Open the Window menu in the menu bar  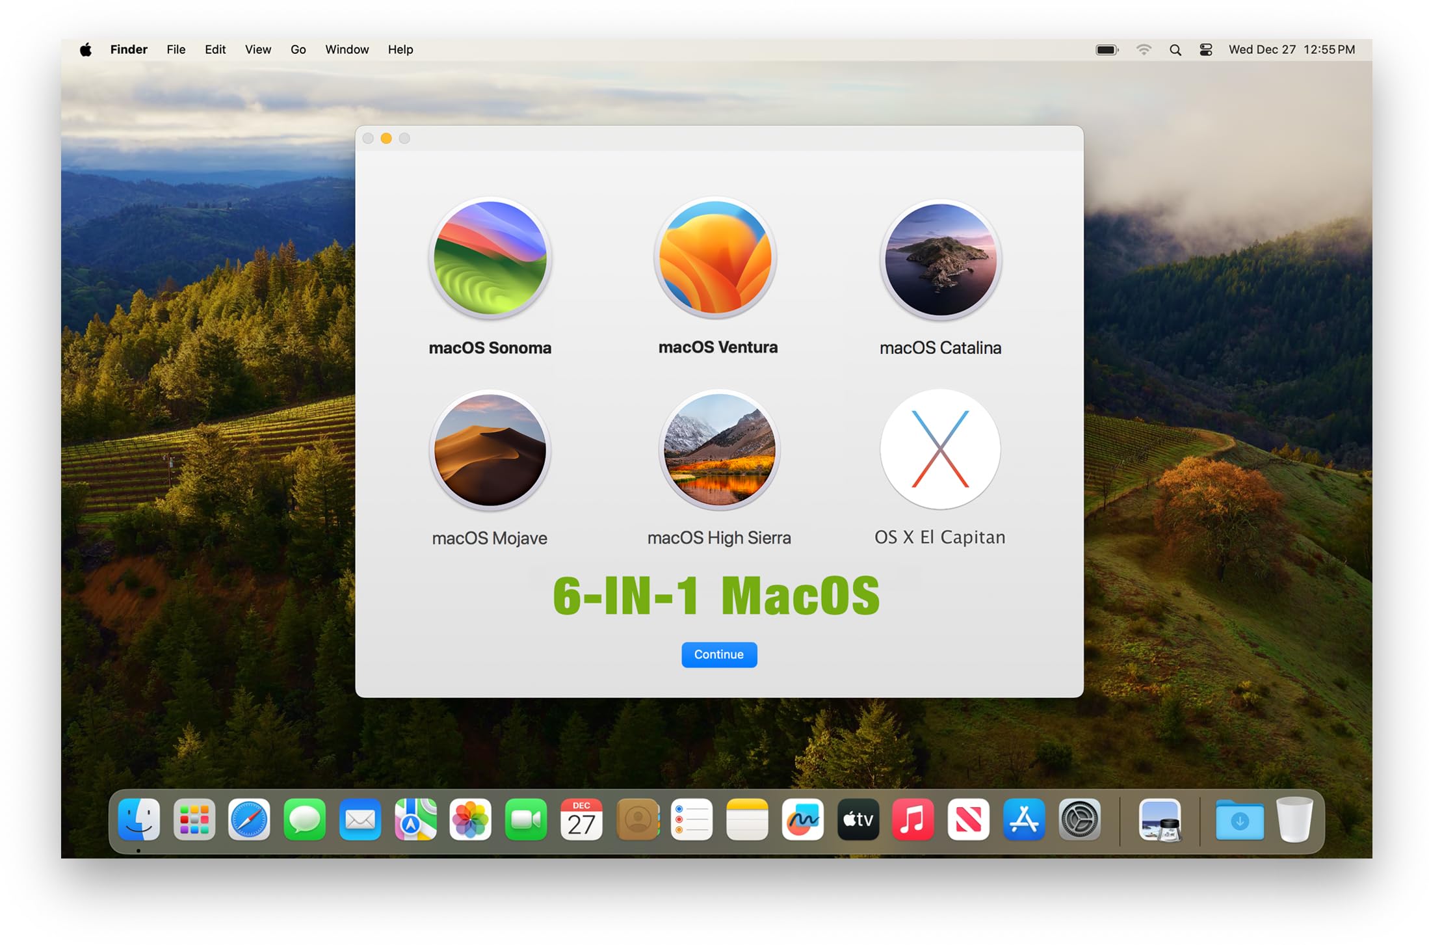pyautogui.click(x=347, y=49)
